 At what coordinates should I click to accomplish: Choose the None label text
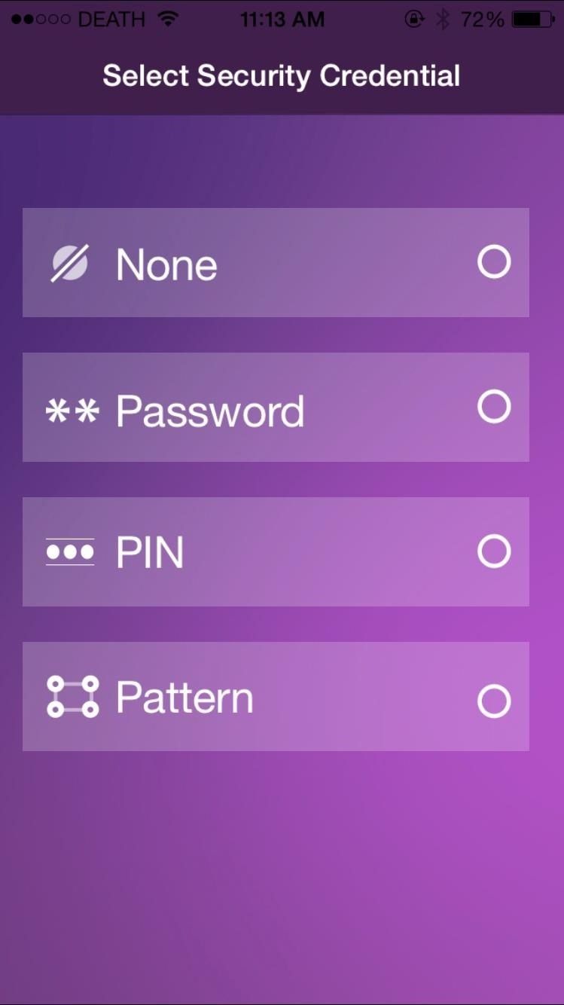166,265
